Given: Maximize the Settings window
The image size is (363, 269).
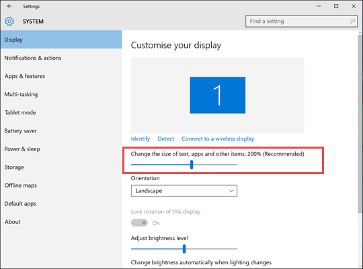Looking at the screenshot, I should (336, 6).
